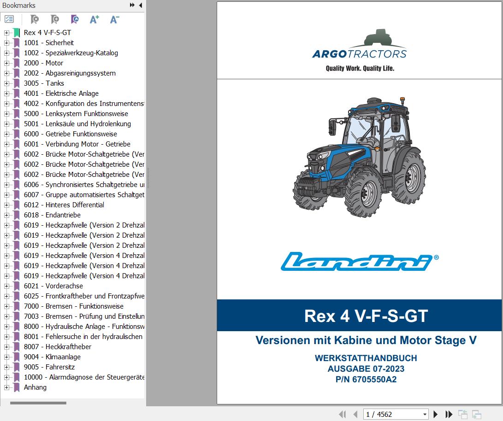Open bookmark 4002 - Konfiguration des Instrumenten

pyautogui.click(x=84, y=104)
